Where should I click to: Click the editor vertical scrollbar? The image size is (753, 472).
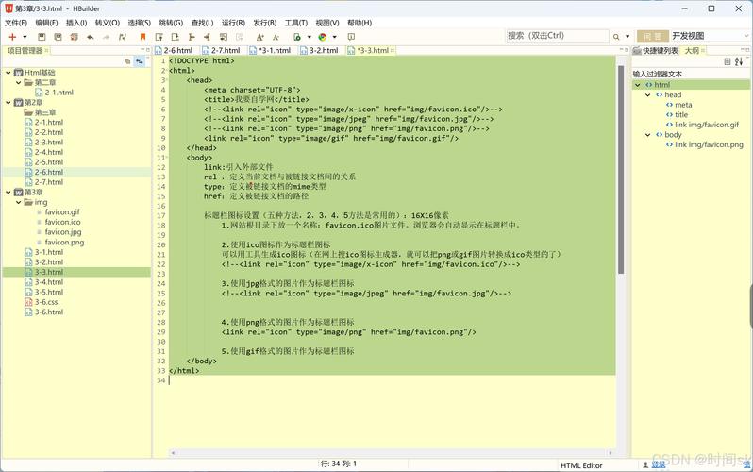click(x=620, y=170)
